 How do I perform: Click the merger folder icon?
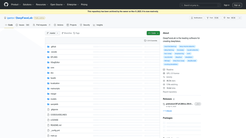[x=48, y=94]
